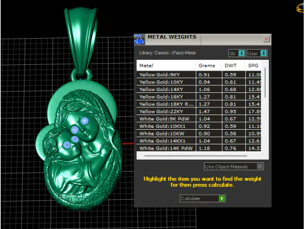This screenshot has width=305, height=229.
Task: Select the Yellow Gold:14KY row
Action: click(199, 90)
